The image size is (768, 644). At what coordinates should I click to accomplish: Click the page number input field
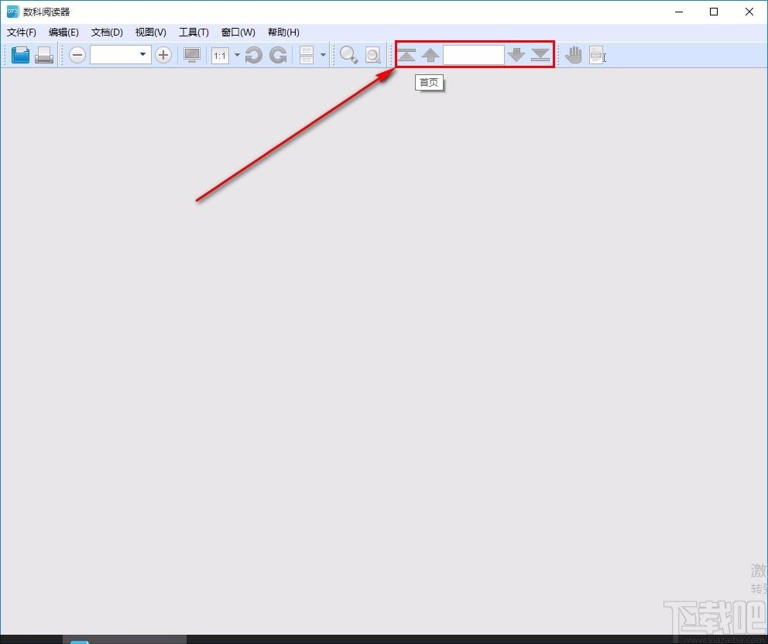tap(474, 55)
